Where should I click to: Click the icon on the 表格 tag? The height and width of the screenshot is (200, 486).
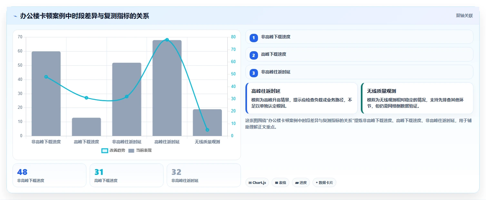(x=276, y=183)
